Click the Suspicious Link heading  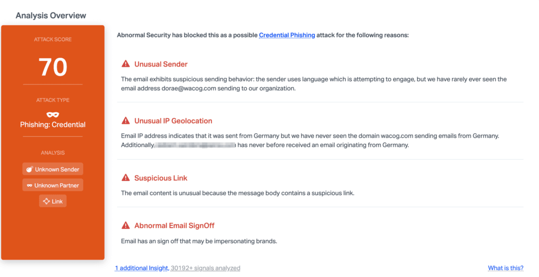pyautogui.click(x=161, y=178)
